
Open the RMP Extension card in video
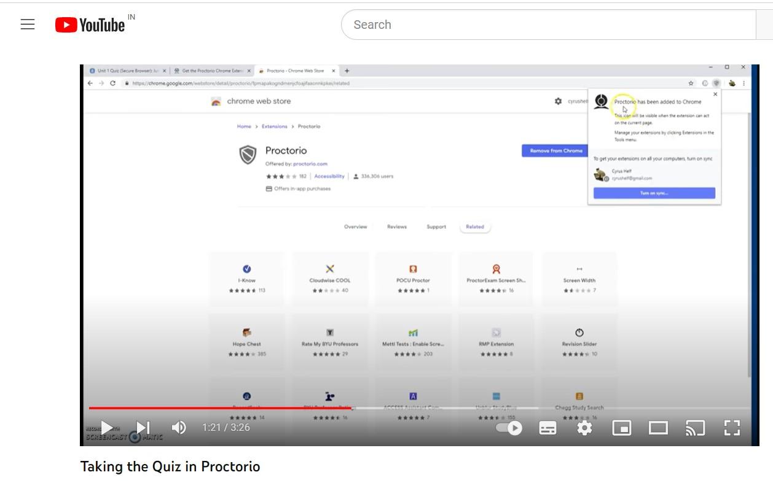click(496, 342)
